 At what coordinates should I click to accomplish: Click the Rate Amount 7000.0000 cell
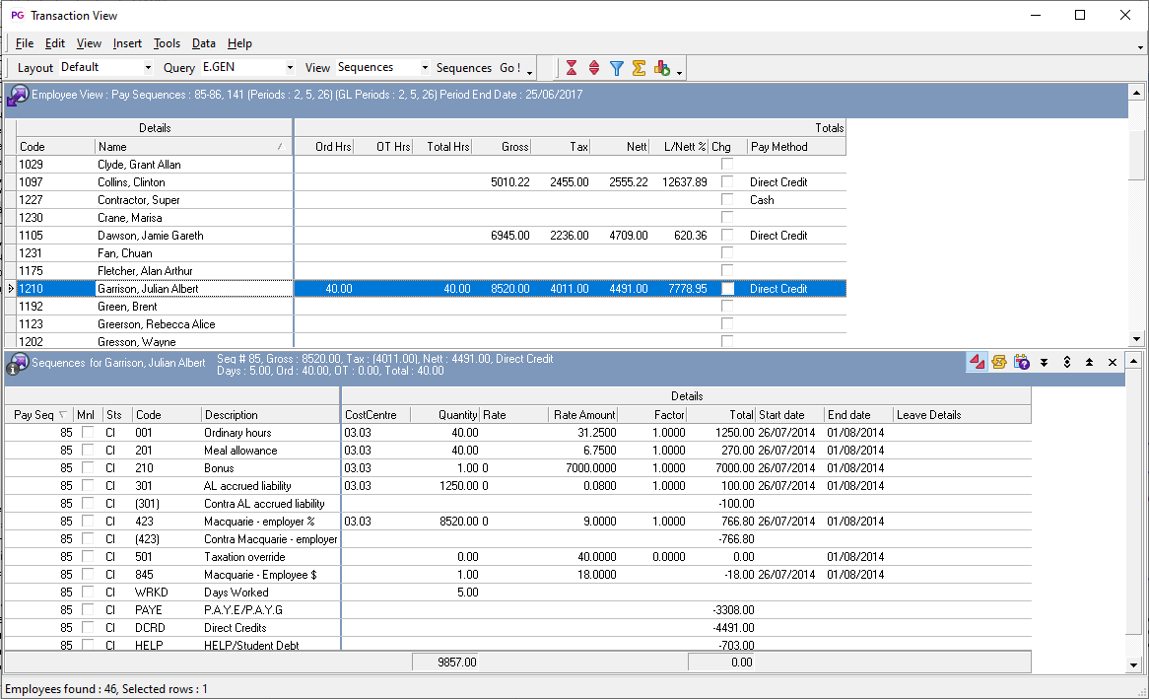(582, 468)
